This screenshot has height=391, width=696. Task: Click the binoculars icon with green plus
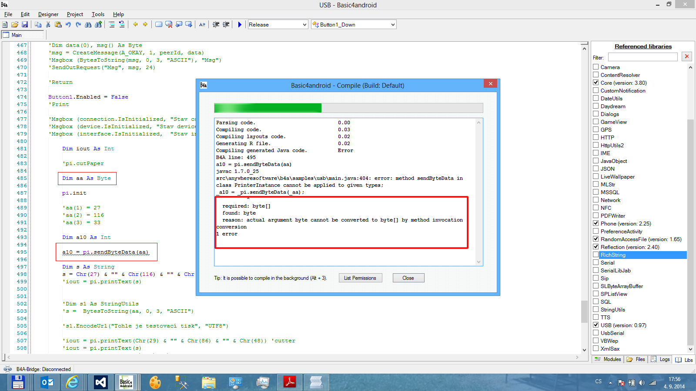pyautogui.click(x=98, y=25)
